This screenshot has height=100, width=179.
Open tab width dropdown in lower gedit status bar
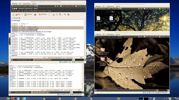(54, 90)
